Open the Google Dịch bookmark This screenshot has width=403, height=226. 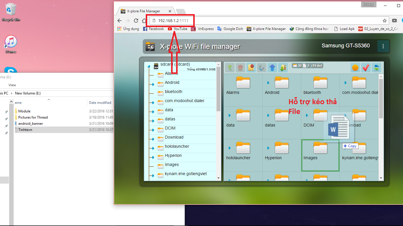coord(230,29)
